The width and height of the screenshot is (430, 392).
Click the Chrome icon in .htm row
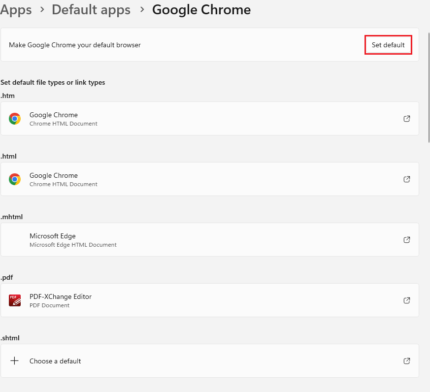coord(15,119)
